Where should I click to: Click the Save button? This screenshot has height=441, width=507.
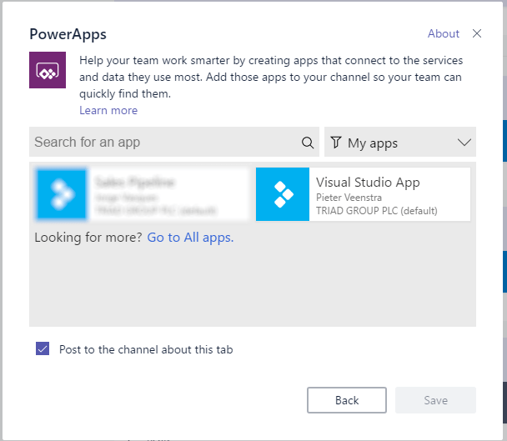point(436,400)
